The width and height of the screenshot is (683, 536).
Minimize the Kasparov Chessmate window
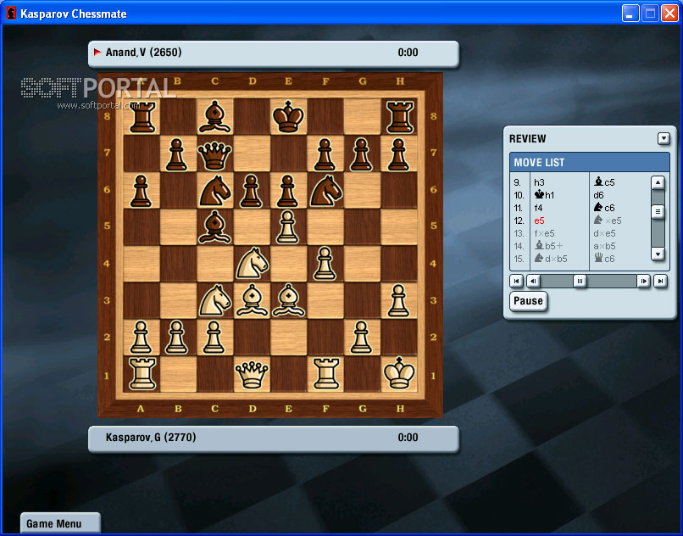[x=630, y=14]
